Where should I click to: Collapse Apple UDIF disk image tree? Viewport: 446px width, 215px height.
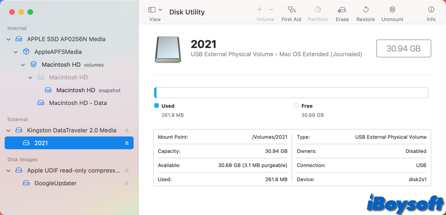9,171
